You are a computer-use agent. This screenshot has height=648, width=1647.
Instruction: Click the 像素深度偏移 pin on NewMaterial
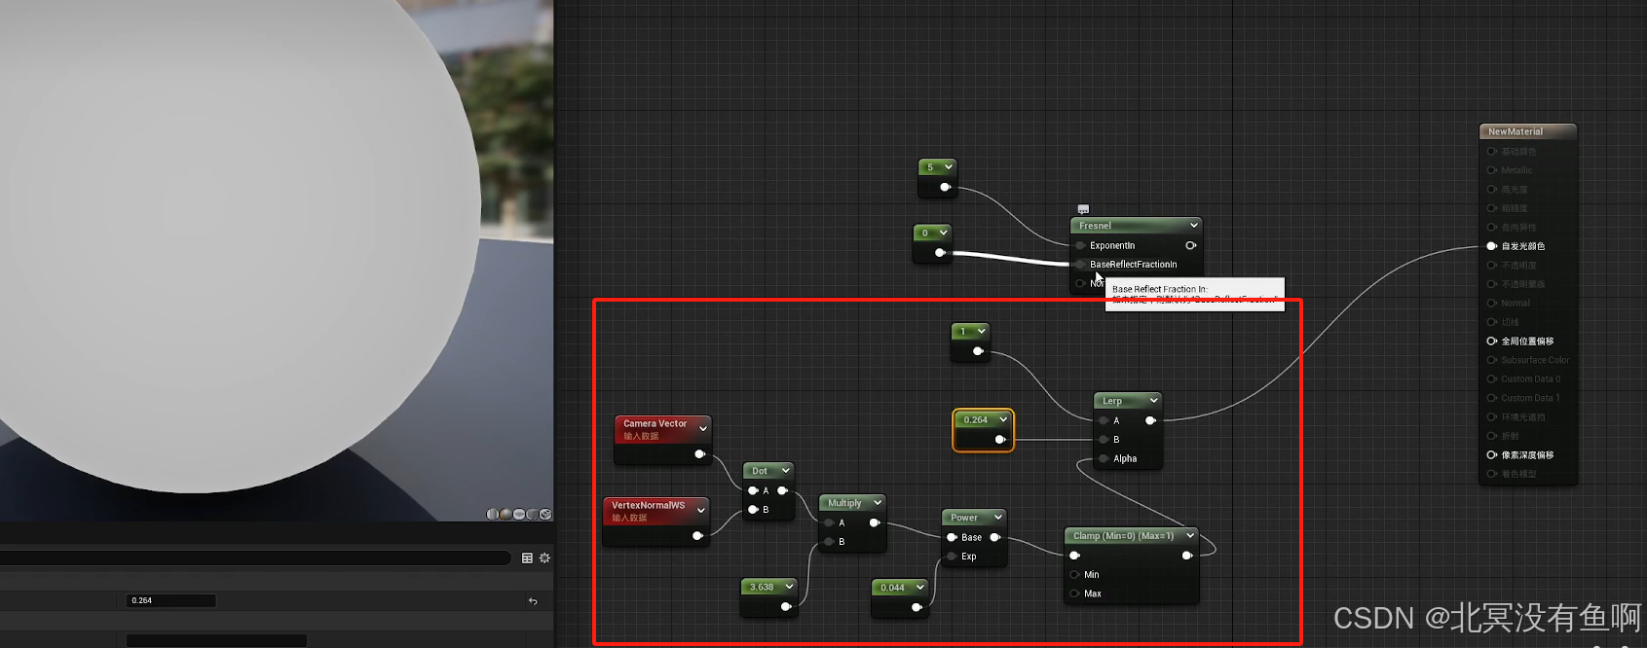[1491, 455]
